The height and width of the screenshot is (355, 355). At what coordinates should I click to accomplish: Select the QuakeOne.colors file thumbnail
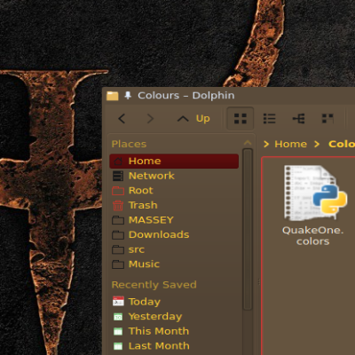click(x=315, y=193)
